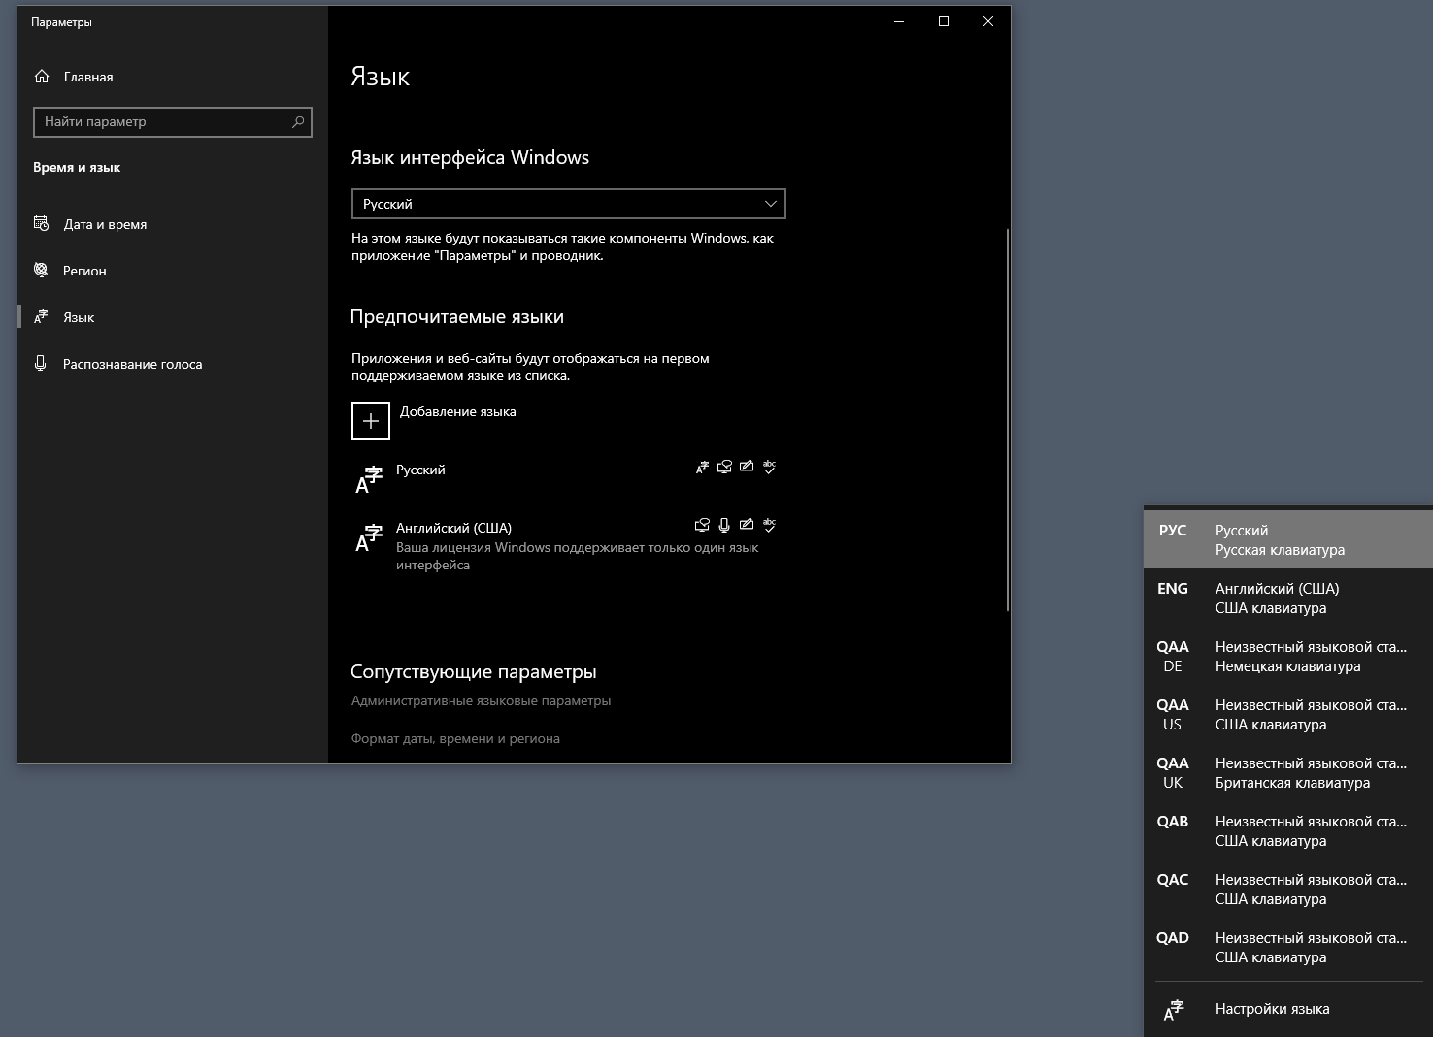Switch input to РУС Русская клавиатура
The height and width of the screenshot is (1037, 1433).
tap(1288, 539)
